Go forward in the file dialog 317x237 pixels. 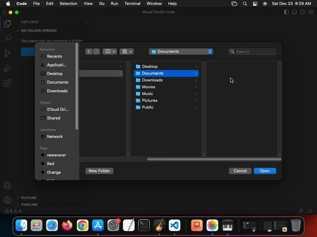click(x=97, y=52)
